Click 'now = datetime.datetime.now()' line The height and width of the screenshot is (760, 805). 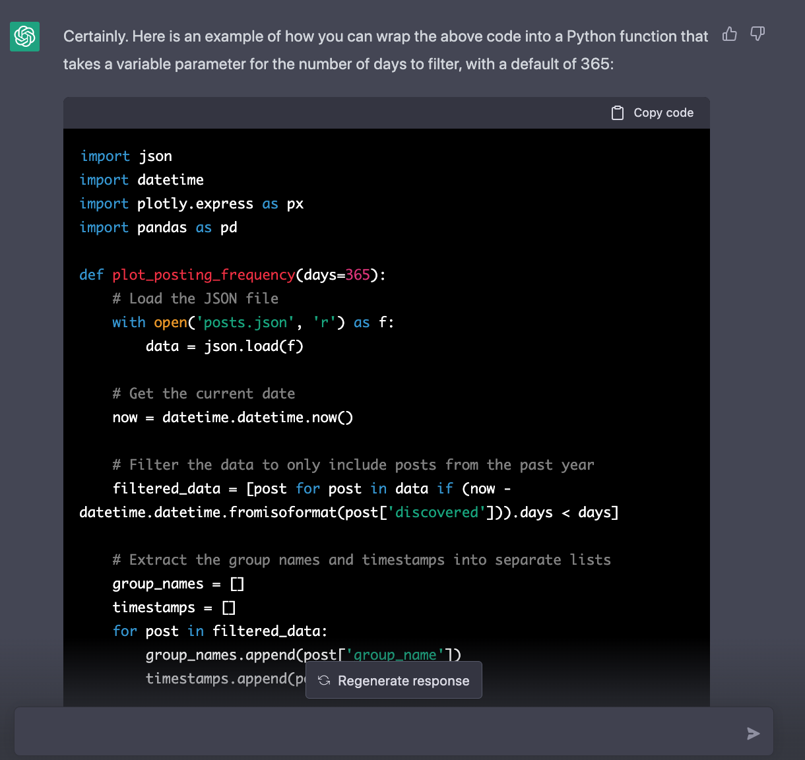[x=233, y=418]
